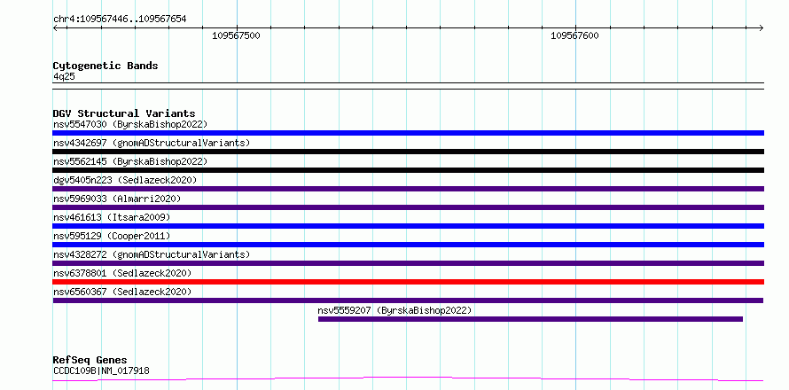Open the CCDC109B|NM_017918 gene label

click(x=101, y=370)
